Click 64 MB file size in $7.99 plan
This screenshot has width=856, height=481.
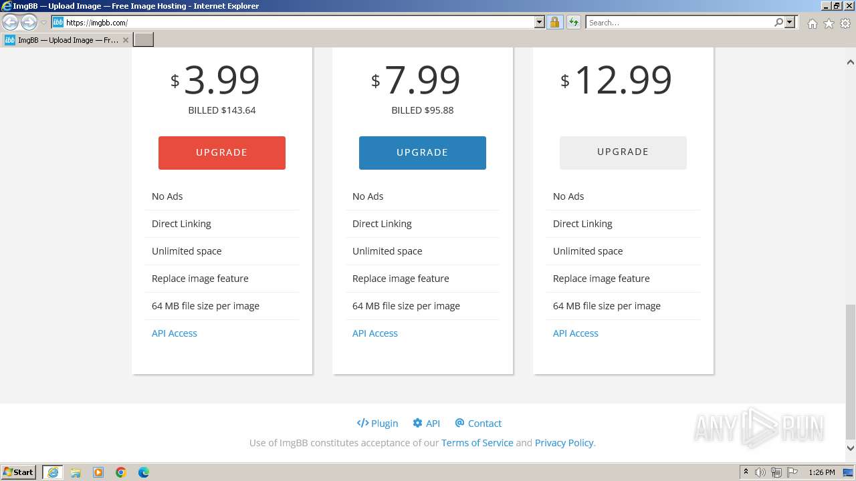406,306
